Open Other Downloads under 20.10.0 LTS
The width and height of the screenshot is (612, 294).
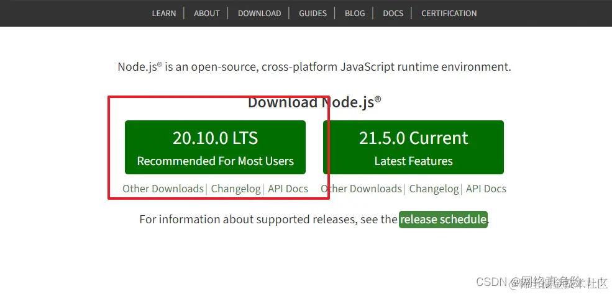163,189
